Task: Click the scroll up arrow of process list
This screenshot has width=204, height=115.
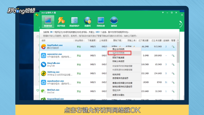Action: click(x=178, y=40)
